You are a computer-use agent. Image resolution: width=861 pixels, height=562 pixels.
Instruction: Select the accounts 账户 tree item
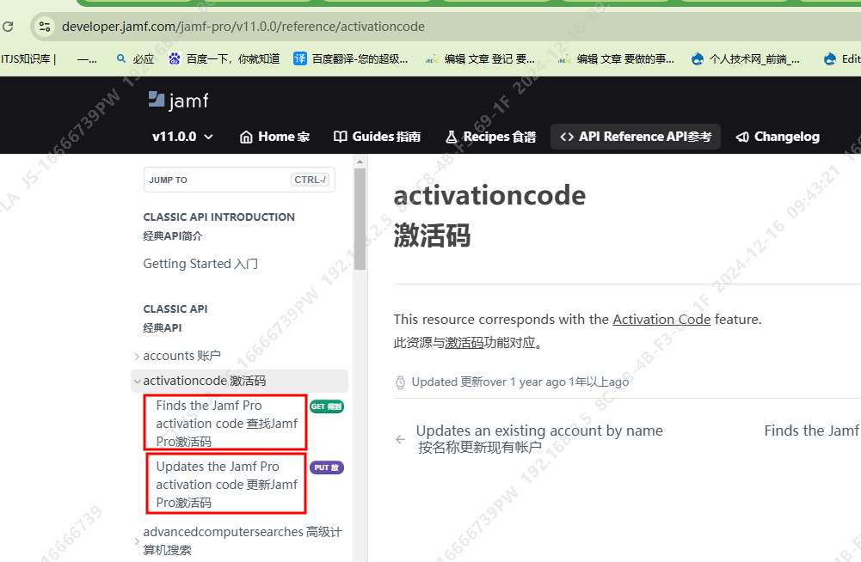pos(181,356)
